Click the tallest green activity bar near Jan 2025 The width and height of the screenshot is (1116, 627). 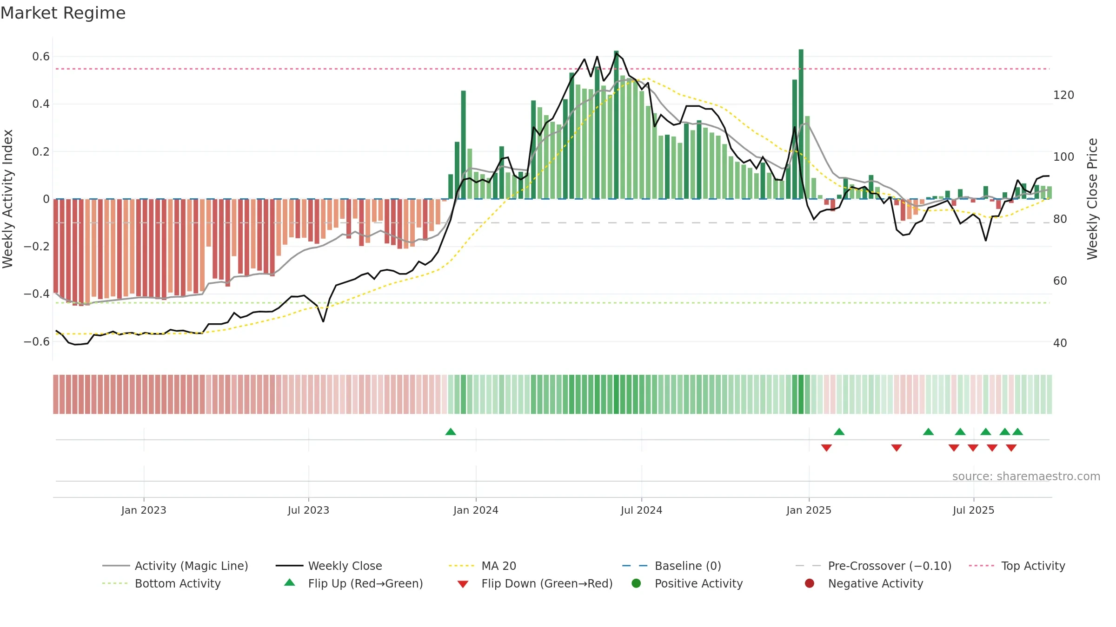[x=801, y=124]
